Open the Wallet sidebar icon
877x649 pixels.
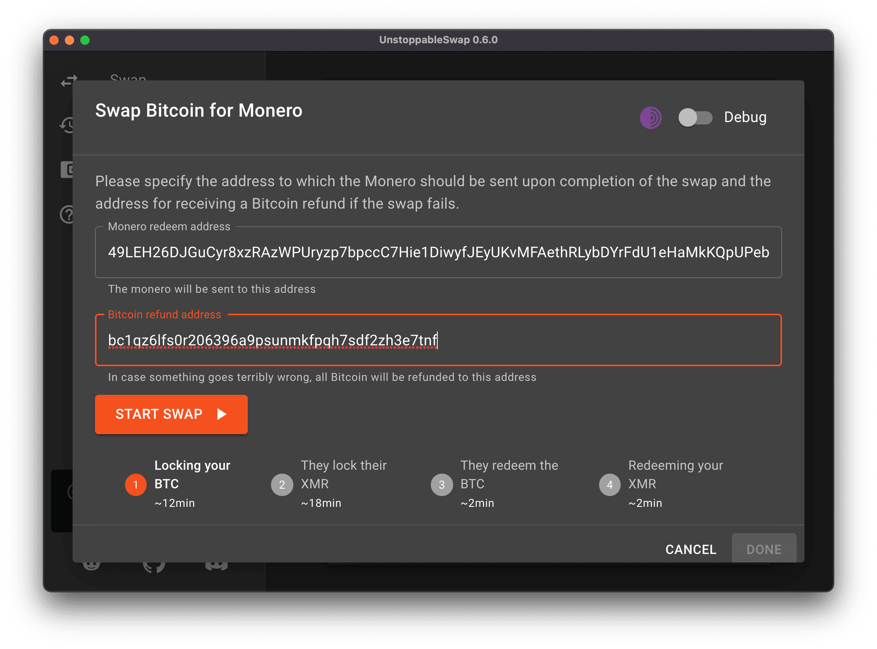[67, 170]
